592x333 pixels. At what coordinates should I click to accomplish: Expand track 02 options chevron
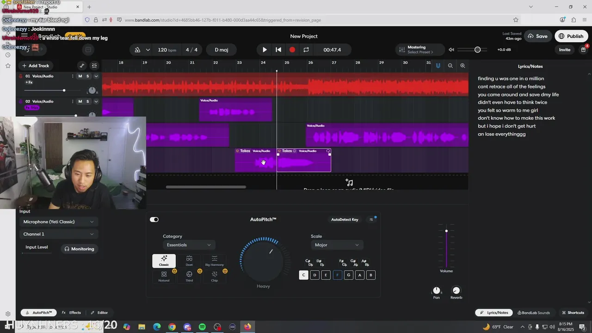[96, 101]
